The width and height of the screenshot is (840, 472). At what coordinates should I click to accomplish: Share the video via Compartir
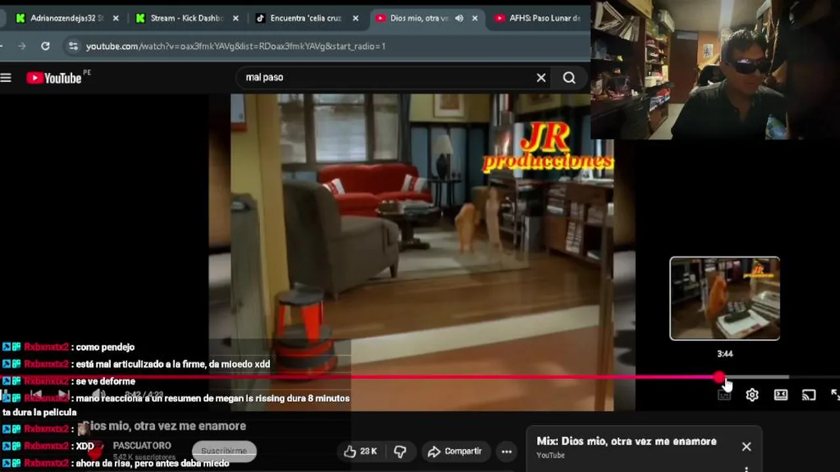(455, 451)
